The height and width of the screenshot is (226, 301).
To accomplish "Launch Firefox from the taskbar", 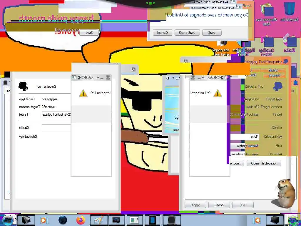I will coord(81,220).
